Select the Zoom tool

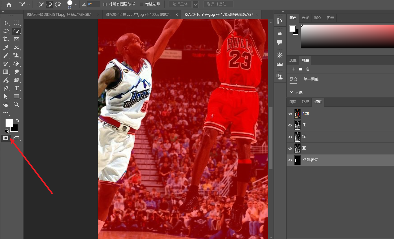point(16,104)
